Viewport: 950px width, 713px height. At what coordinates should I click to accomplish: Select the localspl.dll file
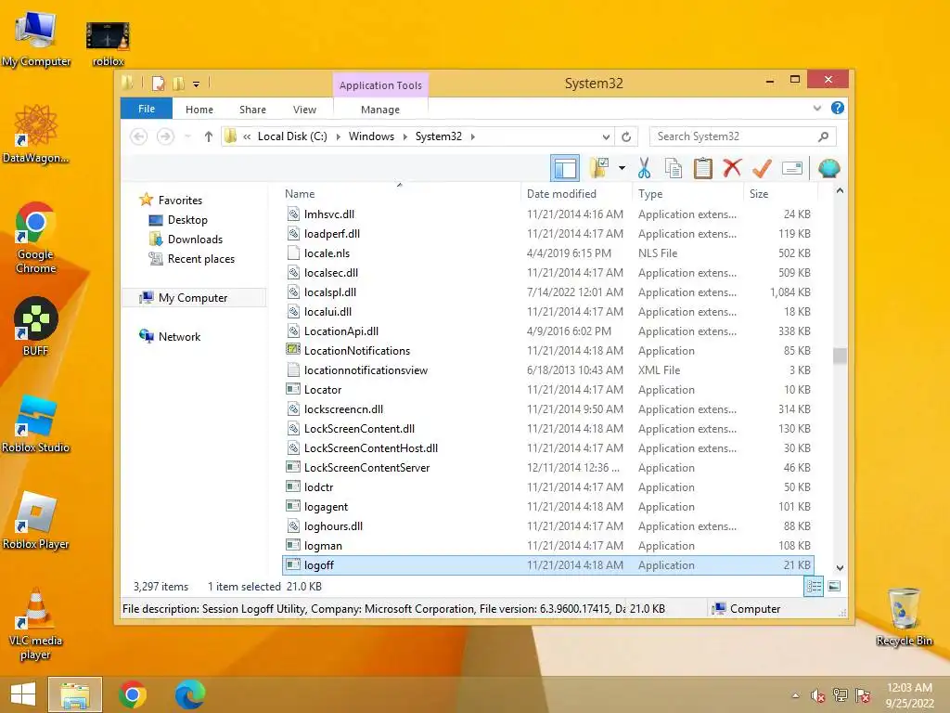(x=548, y=292)
